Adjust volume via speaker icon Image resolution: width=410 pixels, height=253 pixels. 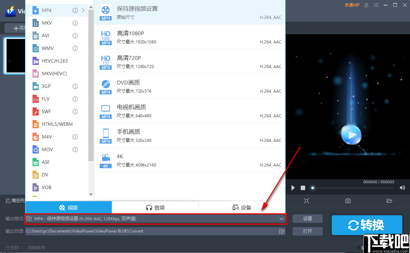click(x=402, y=187)
